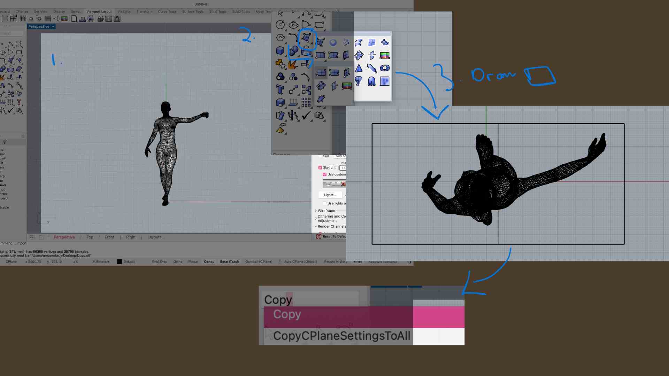Click the Print icon in top toolbar

[100, 19]
